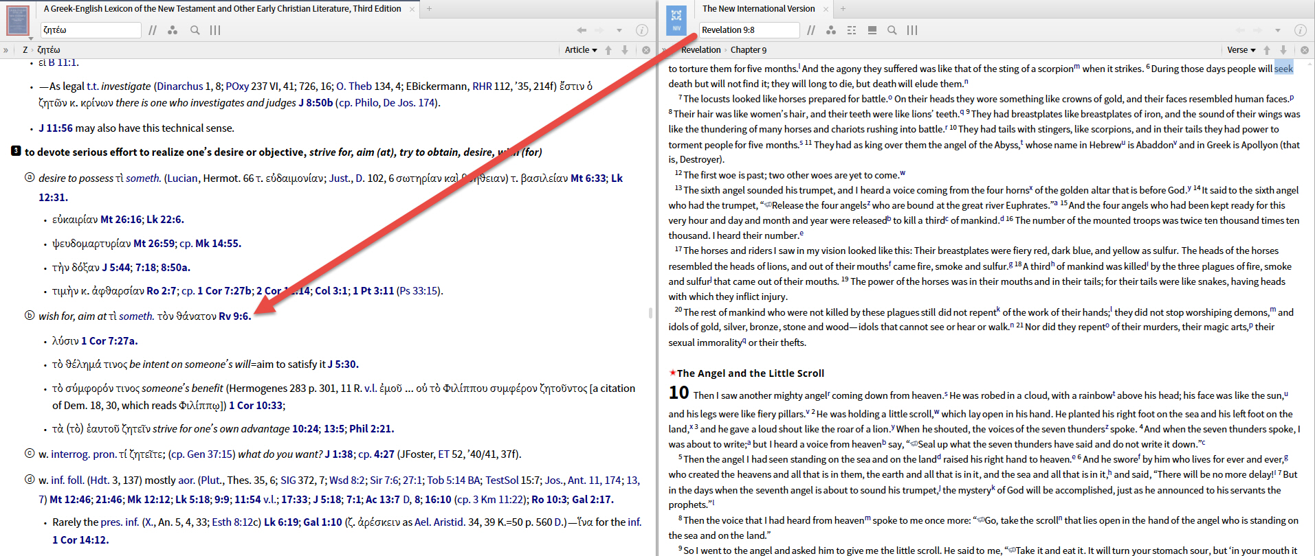Open the J 8:50b reference link
This screenshot has width=1315, height=556.
pyautogui.click(x=316, y=103)
